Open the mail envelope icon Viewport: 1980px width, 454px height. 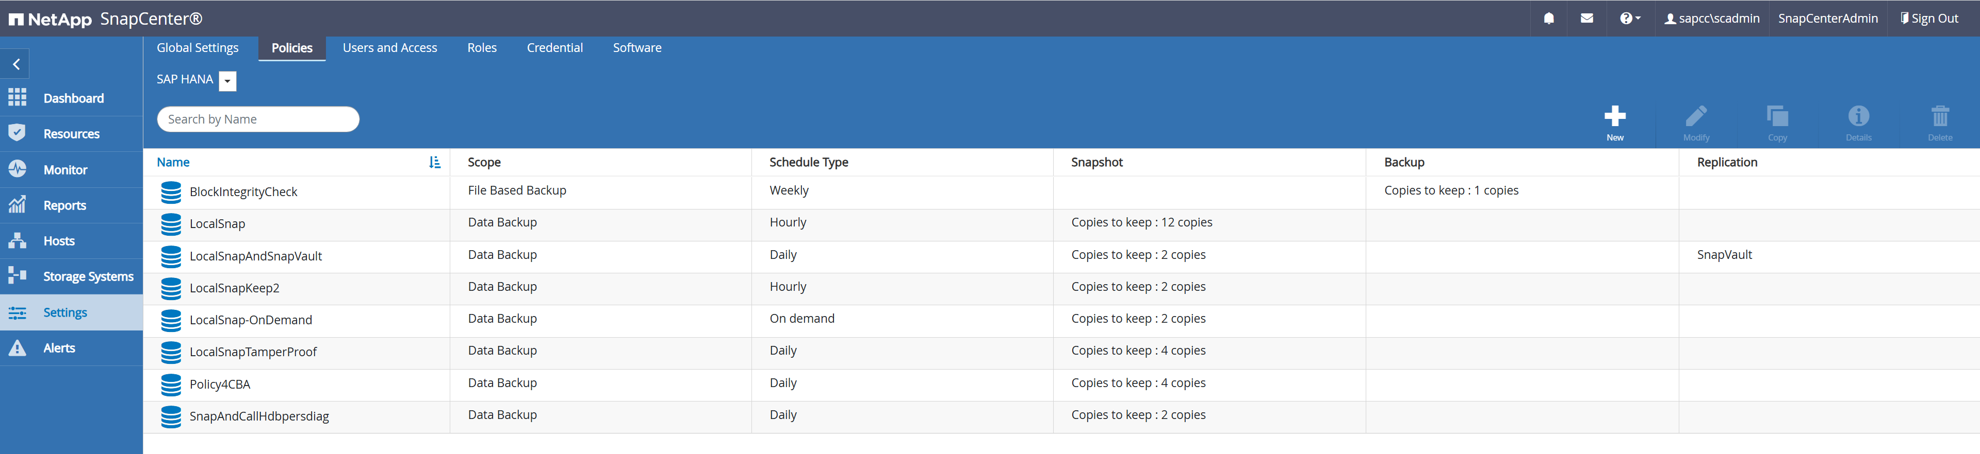pos(1586,19)
